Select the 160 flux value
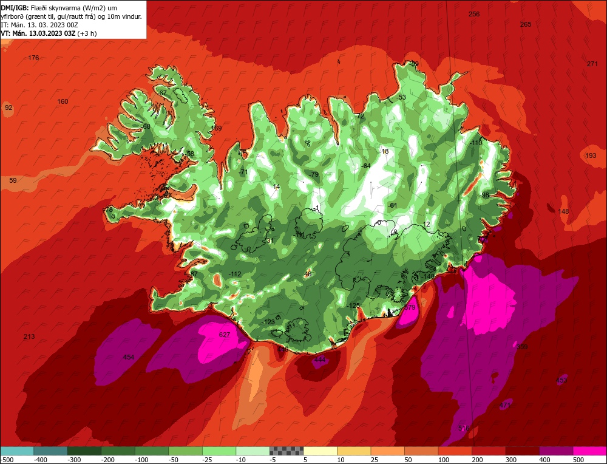 click(x=63, y=102)
